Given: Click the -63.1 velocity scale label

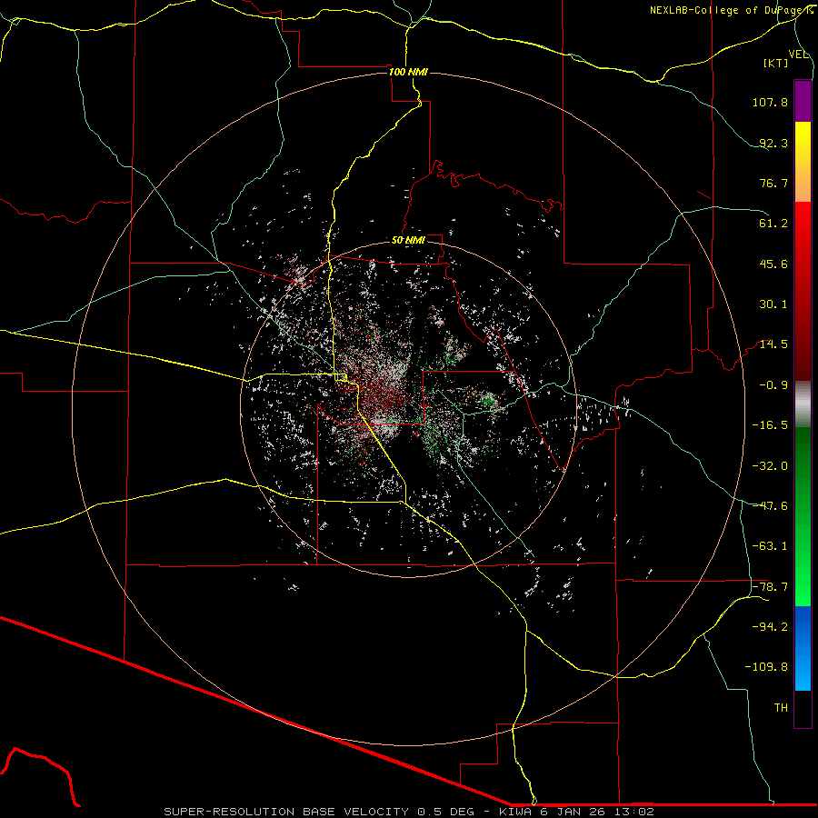Looking at the screenshot, I should (770, 546).
